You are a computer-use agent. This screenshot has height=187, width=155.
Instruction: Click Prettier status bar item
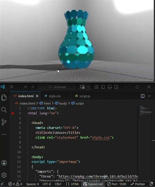point(138,184)
